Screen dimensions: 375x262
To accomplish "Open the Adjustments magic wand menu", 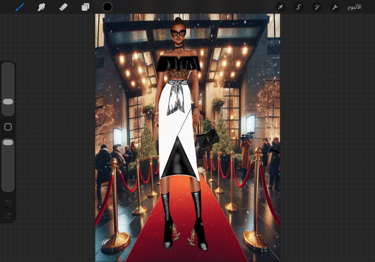I will click(316, 7).
